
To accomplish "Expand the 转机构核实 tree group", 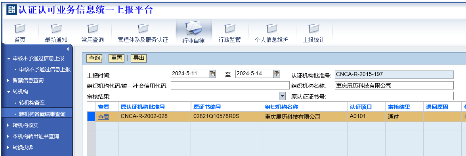I will 8,126.
